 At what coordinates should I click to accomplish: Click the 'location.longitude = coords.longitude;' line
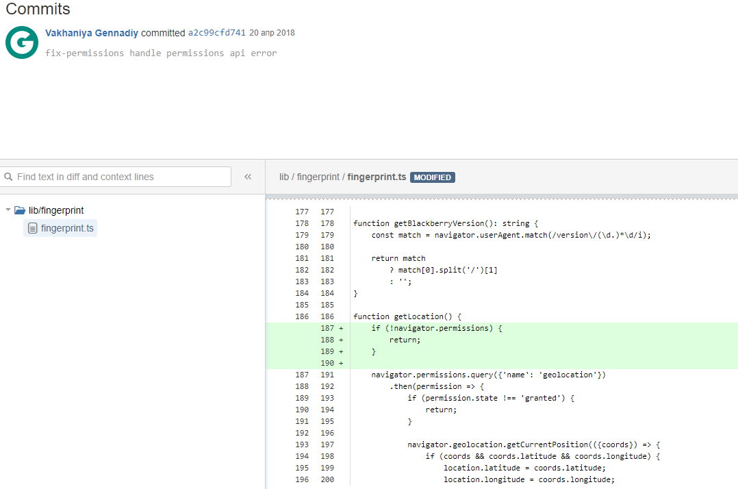(529, 479)
